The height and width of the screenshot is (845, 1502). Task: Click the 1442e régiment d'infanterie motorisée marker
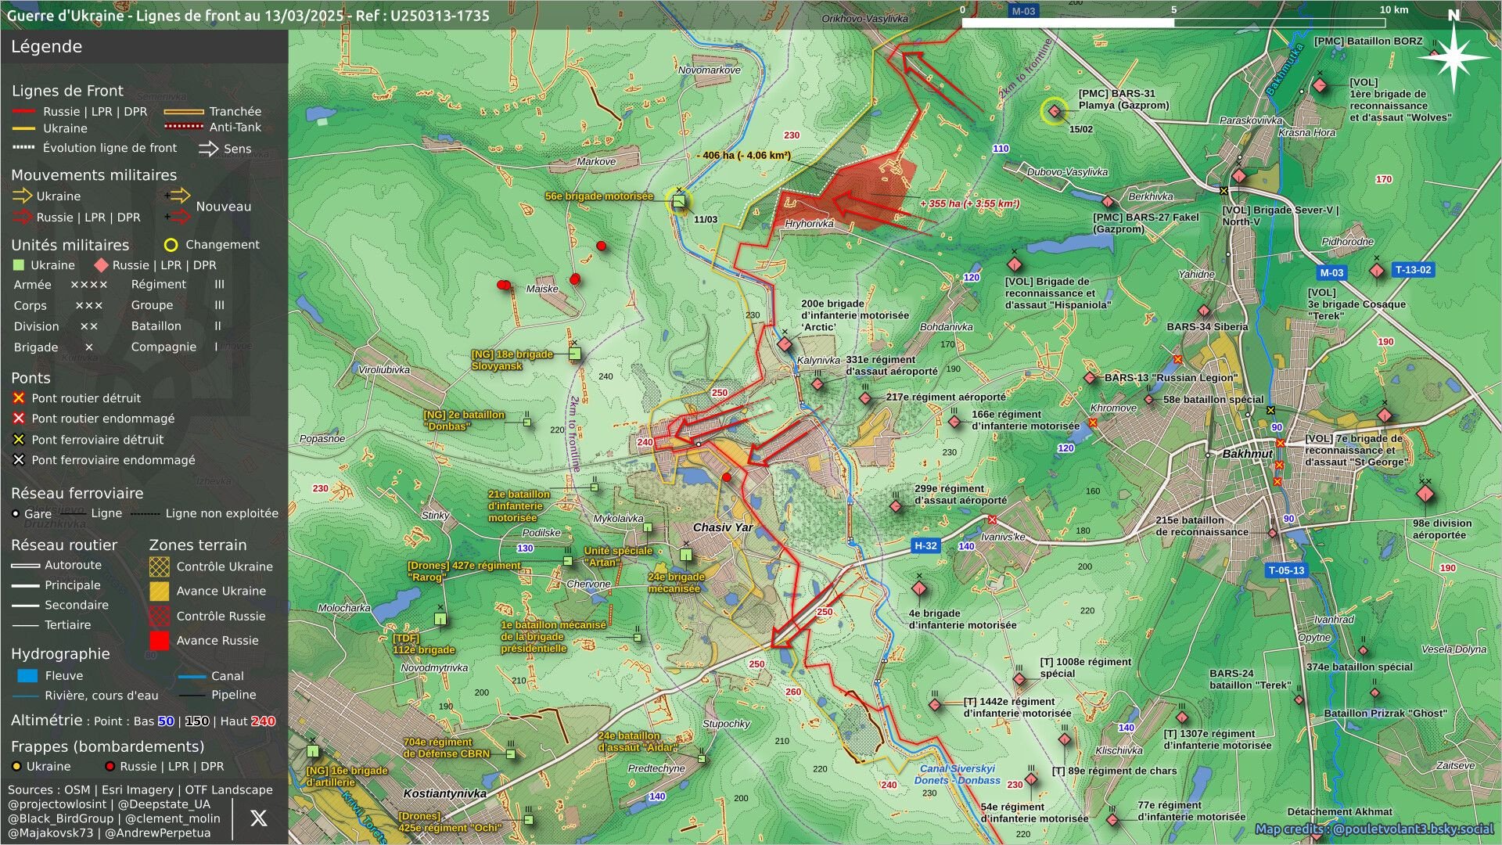point(935,705)
